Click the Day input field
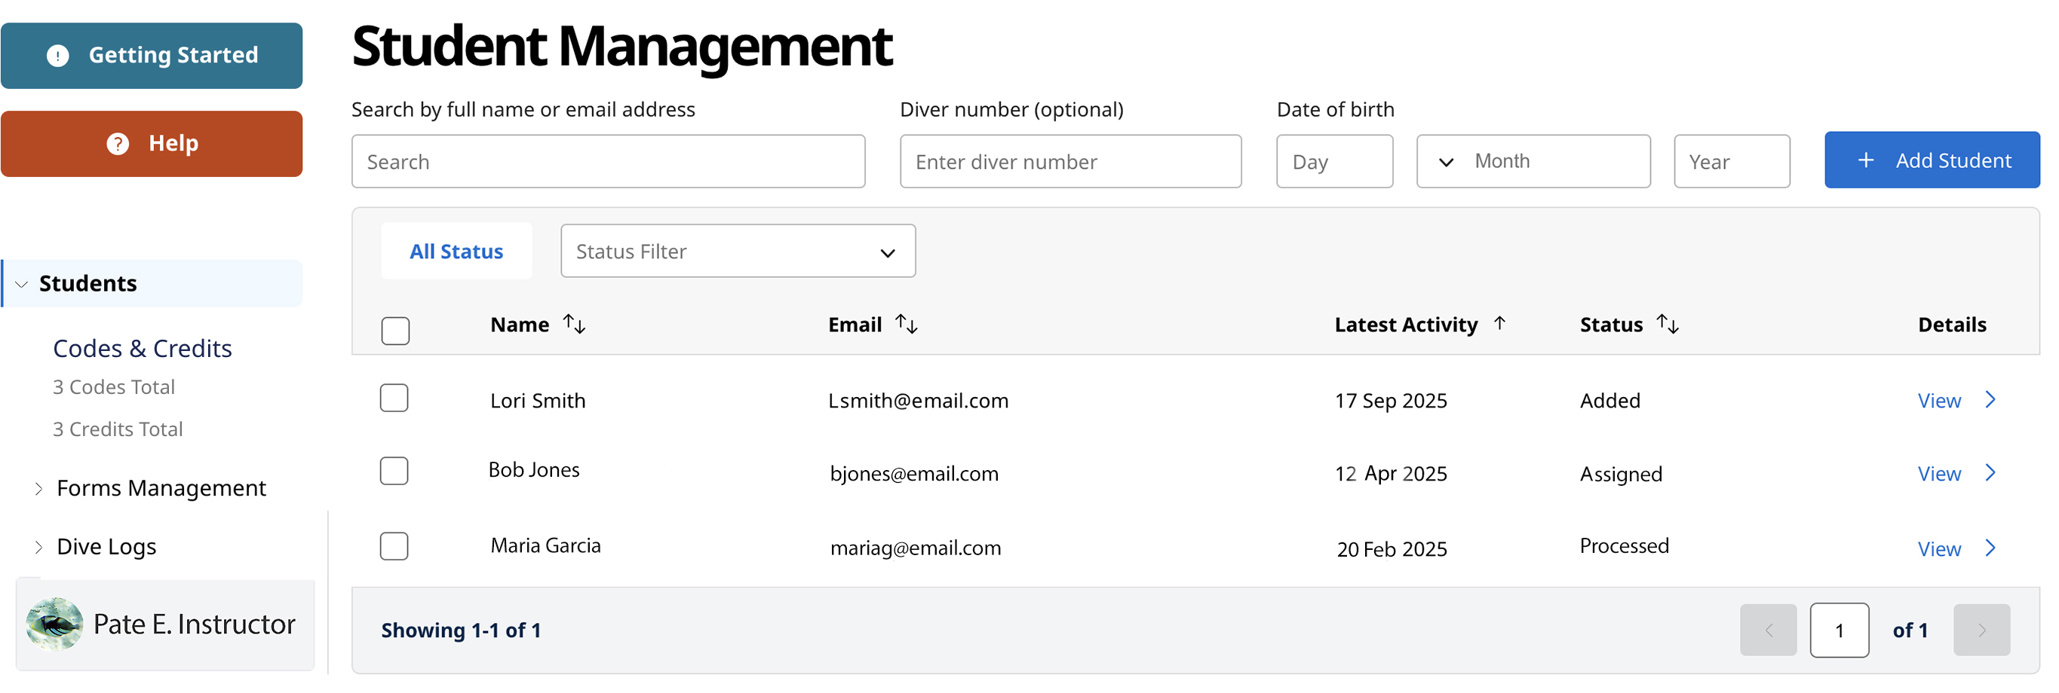 [x=1336, y=162]
